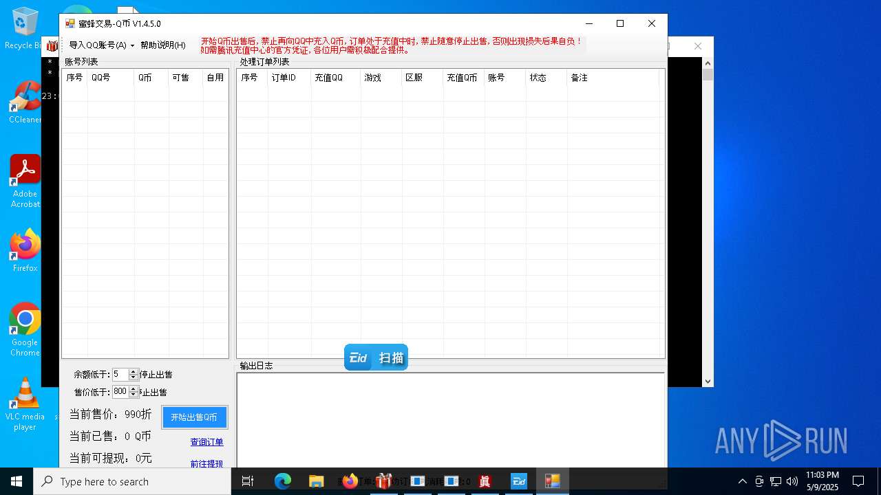This screenshot has height=495, width=881.
Task: Click 序号 header in the 处理订单列表 table
Action: [x=252, y=78]
